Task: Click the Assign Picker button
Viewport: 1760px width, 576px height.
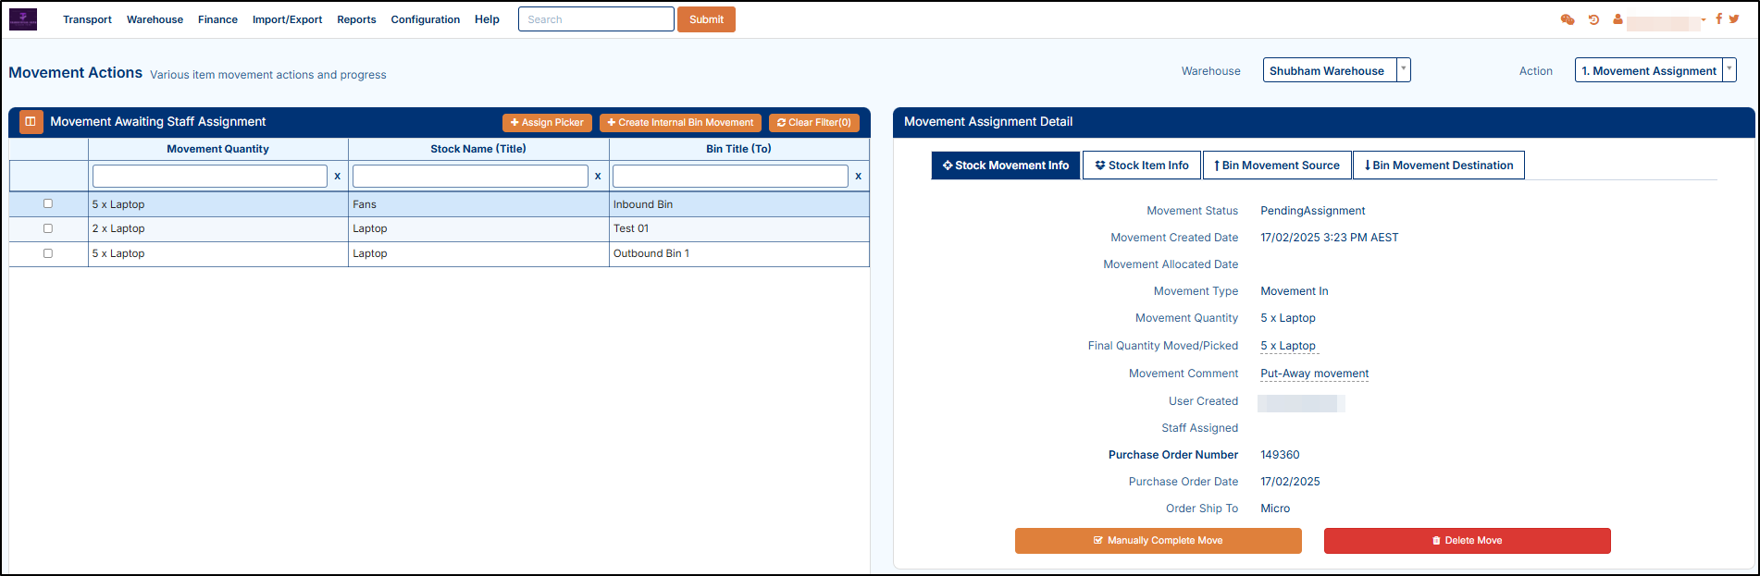Action: pyautogui.click(x=547, y=123)
